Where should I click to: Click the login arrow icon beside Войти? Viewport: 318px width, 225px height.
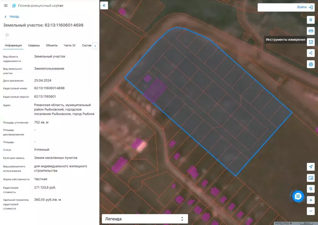pos(311,7)
